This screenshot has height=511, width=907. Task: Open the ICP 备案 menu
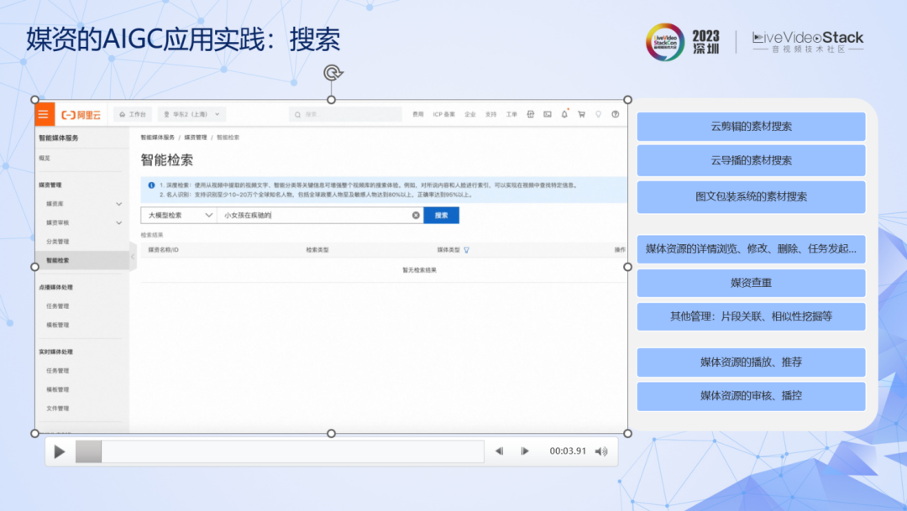click(x=443, y=114)
